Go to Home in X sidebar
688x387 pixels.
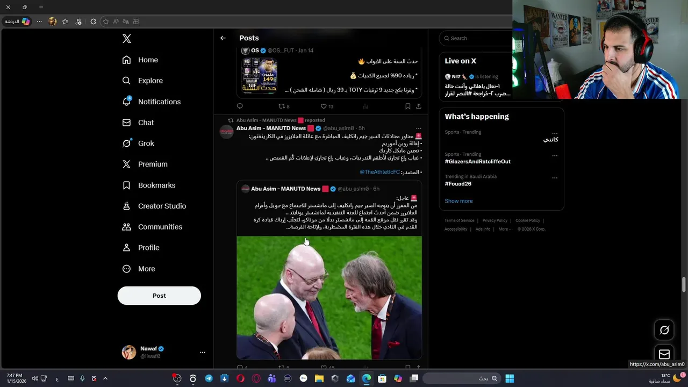pos(140,60)
